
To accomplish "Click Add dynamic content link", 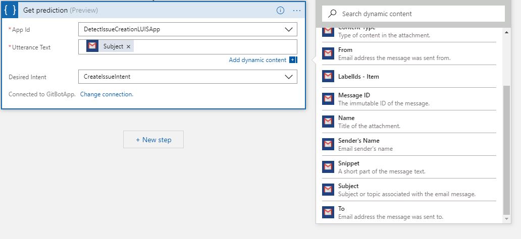I will (x=257, y=60).
